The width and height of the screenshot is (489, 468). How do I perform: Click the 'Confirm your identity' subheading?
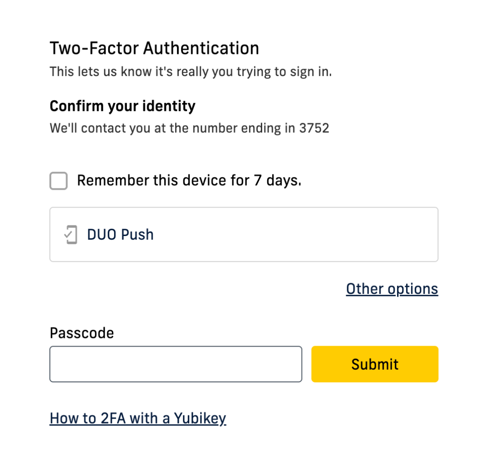[122, 106]
